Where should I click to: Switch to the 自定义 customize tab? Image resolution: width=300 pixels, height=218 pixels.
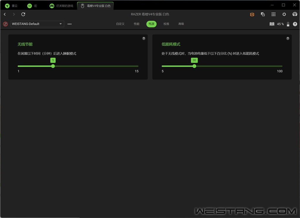(x=120, y=24)
